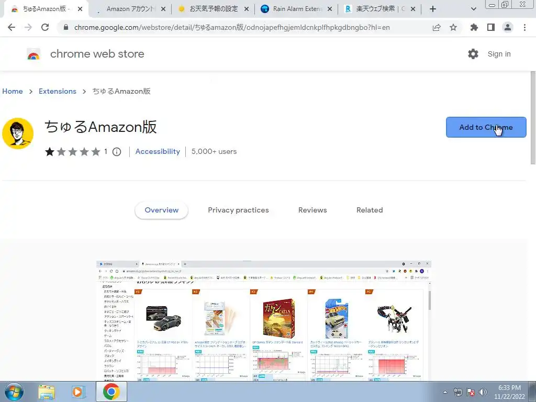
Task: Click the extension screenshot preview
Action: coord(264,321)
